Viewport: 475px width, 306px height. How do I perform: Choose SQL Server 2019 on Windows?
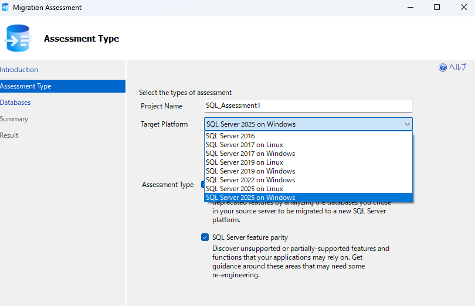point(250,171)
